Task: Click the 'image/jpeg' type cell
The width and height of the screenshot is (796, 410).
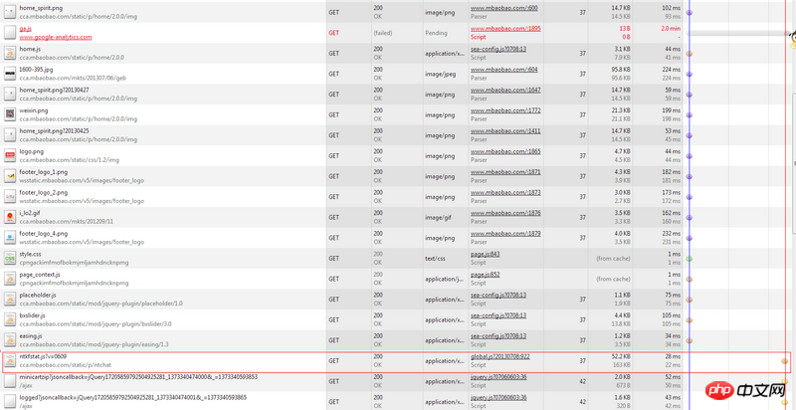Action: pyautogui.click(x=440, y=74)
